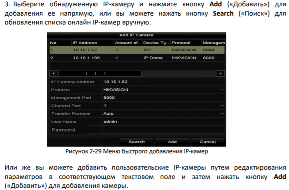
Task: Select the IP Dome camera row 10.16.1.199
Action: (x=136, y=58)
